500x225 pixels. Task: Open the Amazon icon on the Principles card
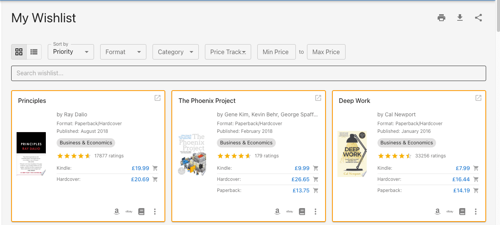click(x=117, y=212)
